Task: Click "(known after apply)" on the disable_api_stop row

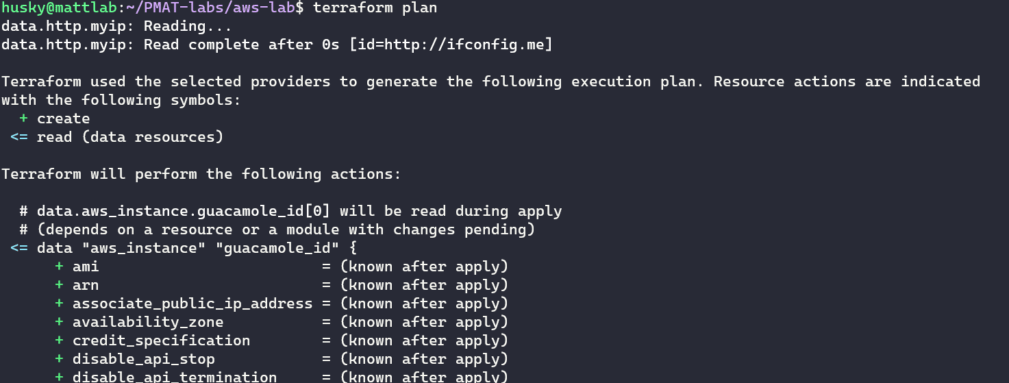Action: tap(424, 359)
